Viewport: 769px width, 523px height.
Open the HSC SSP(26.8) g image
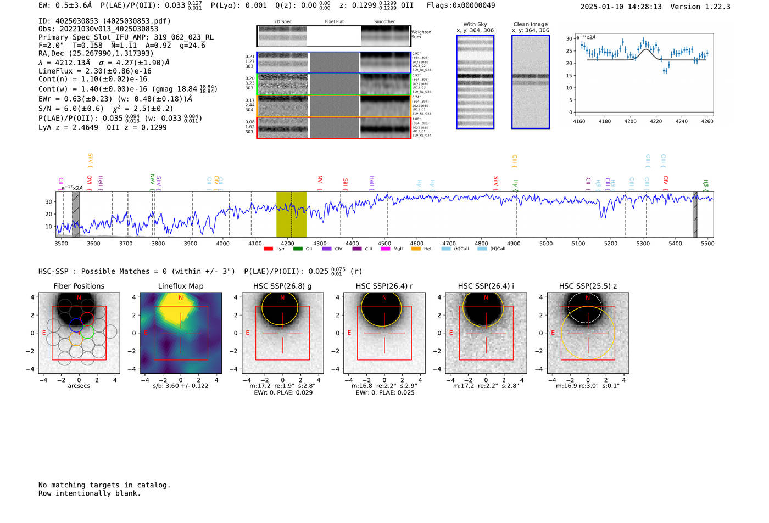282,333
